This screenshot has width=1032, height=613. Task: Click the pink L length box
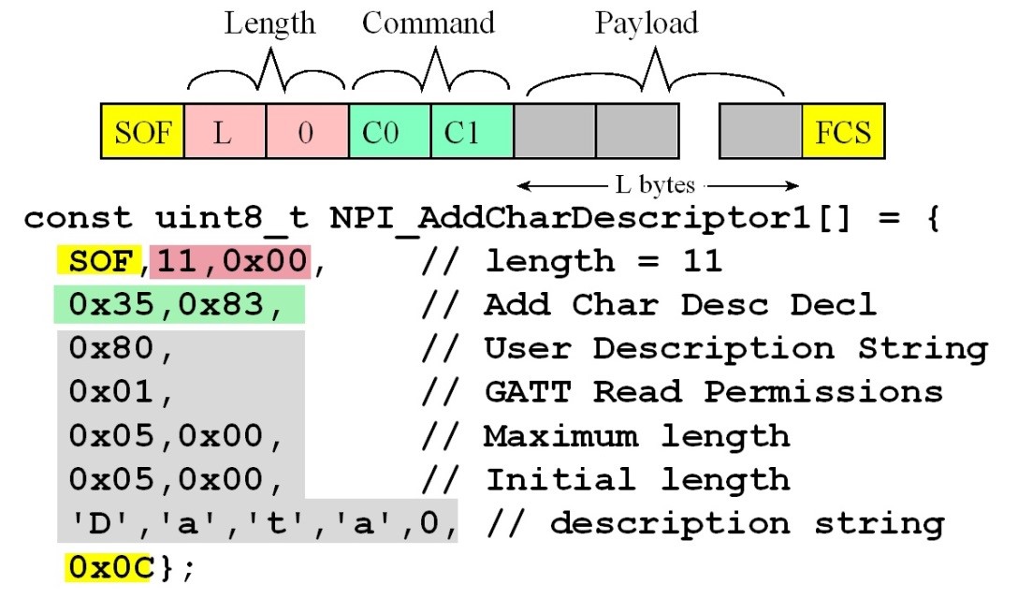(x=225, y=131)
